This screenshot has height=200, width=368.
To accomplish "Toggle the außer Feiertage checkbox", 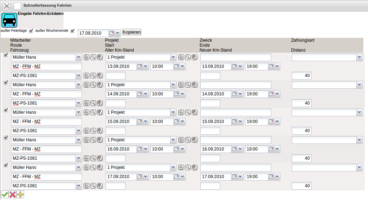I will [x=31, y=31].
